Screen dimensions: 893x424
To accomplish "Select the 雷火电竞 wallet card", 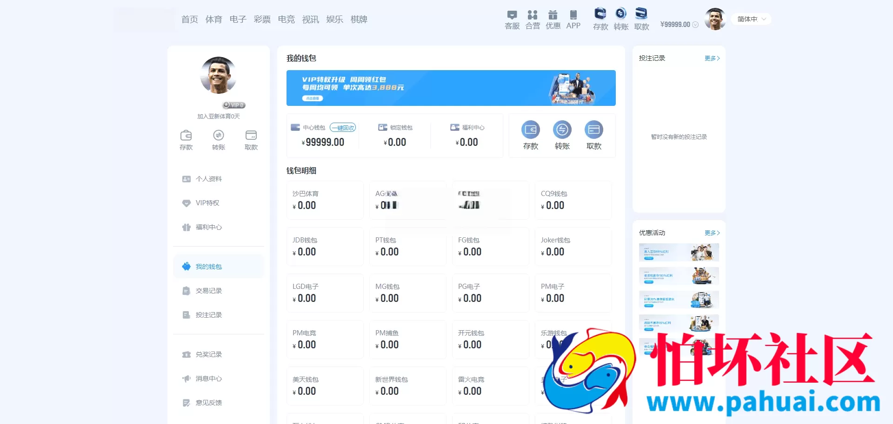I will coord(491,386).
